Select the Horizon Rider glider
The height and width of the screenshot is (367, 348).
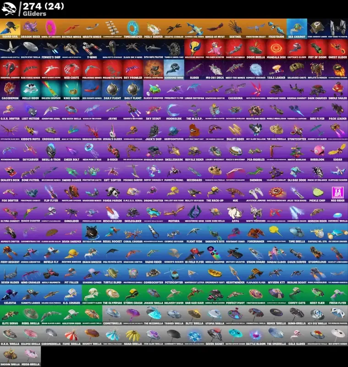coord(317,213)
